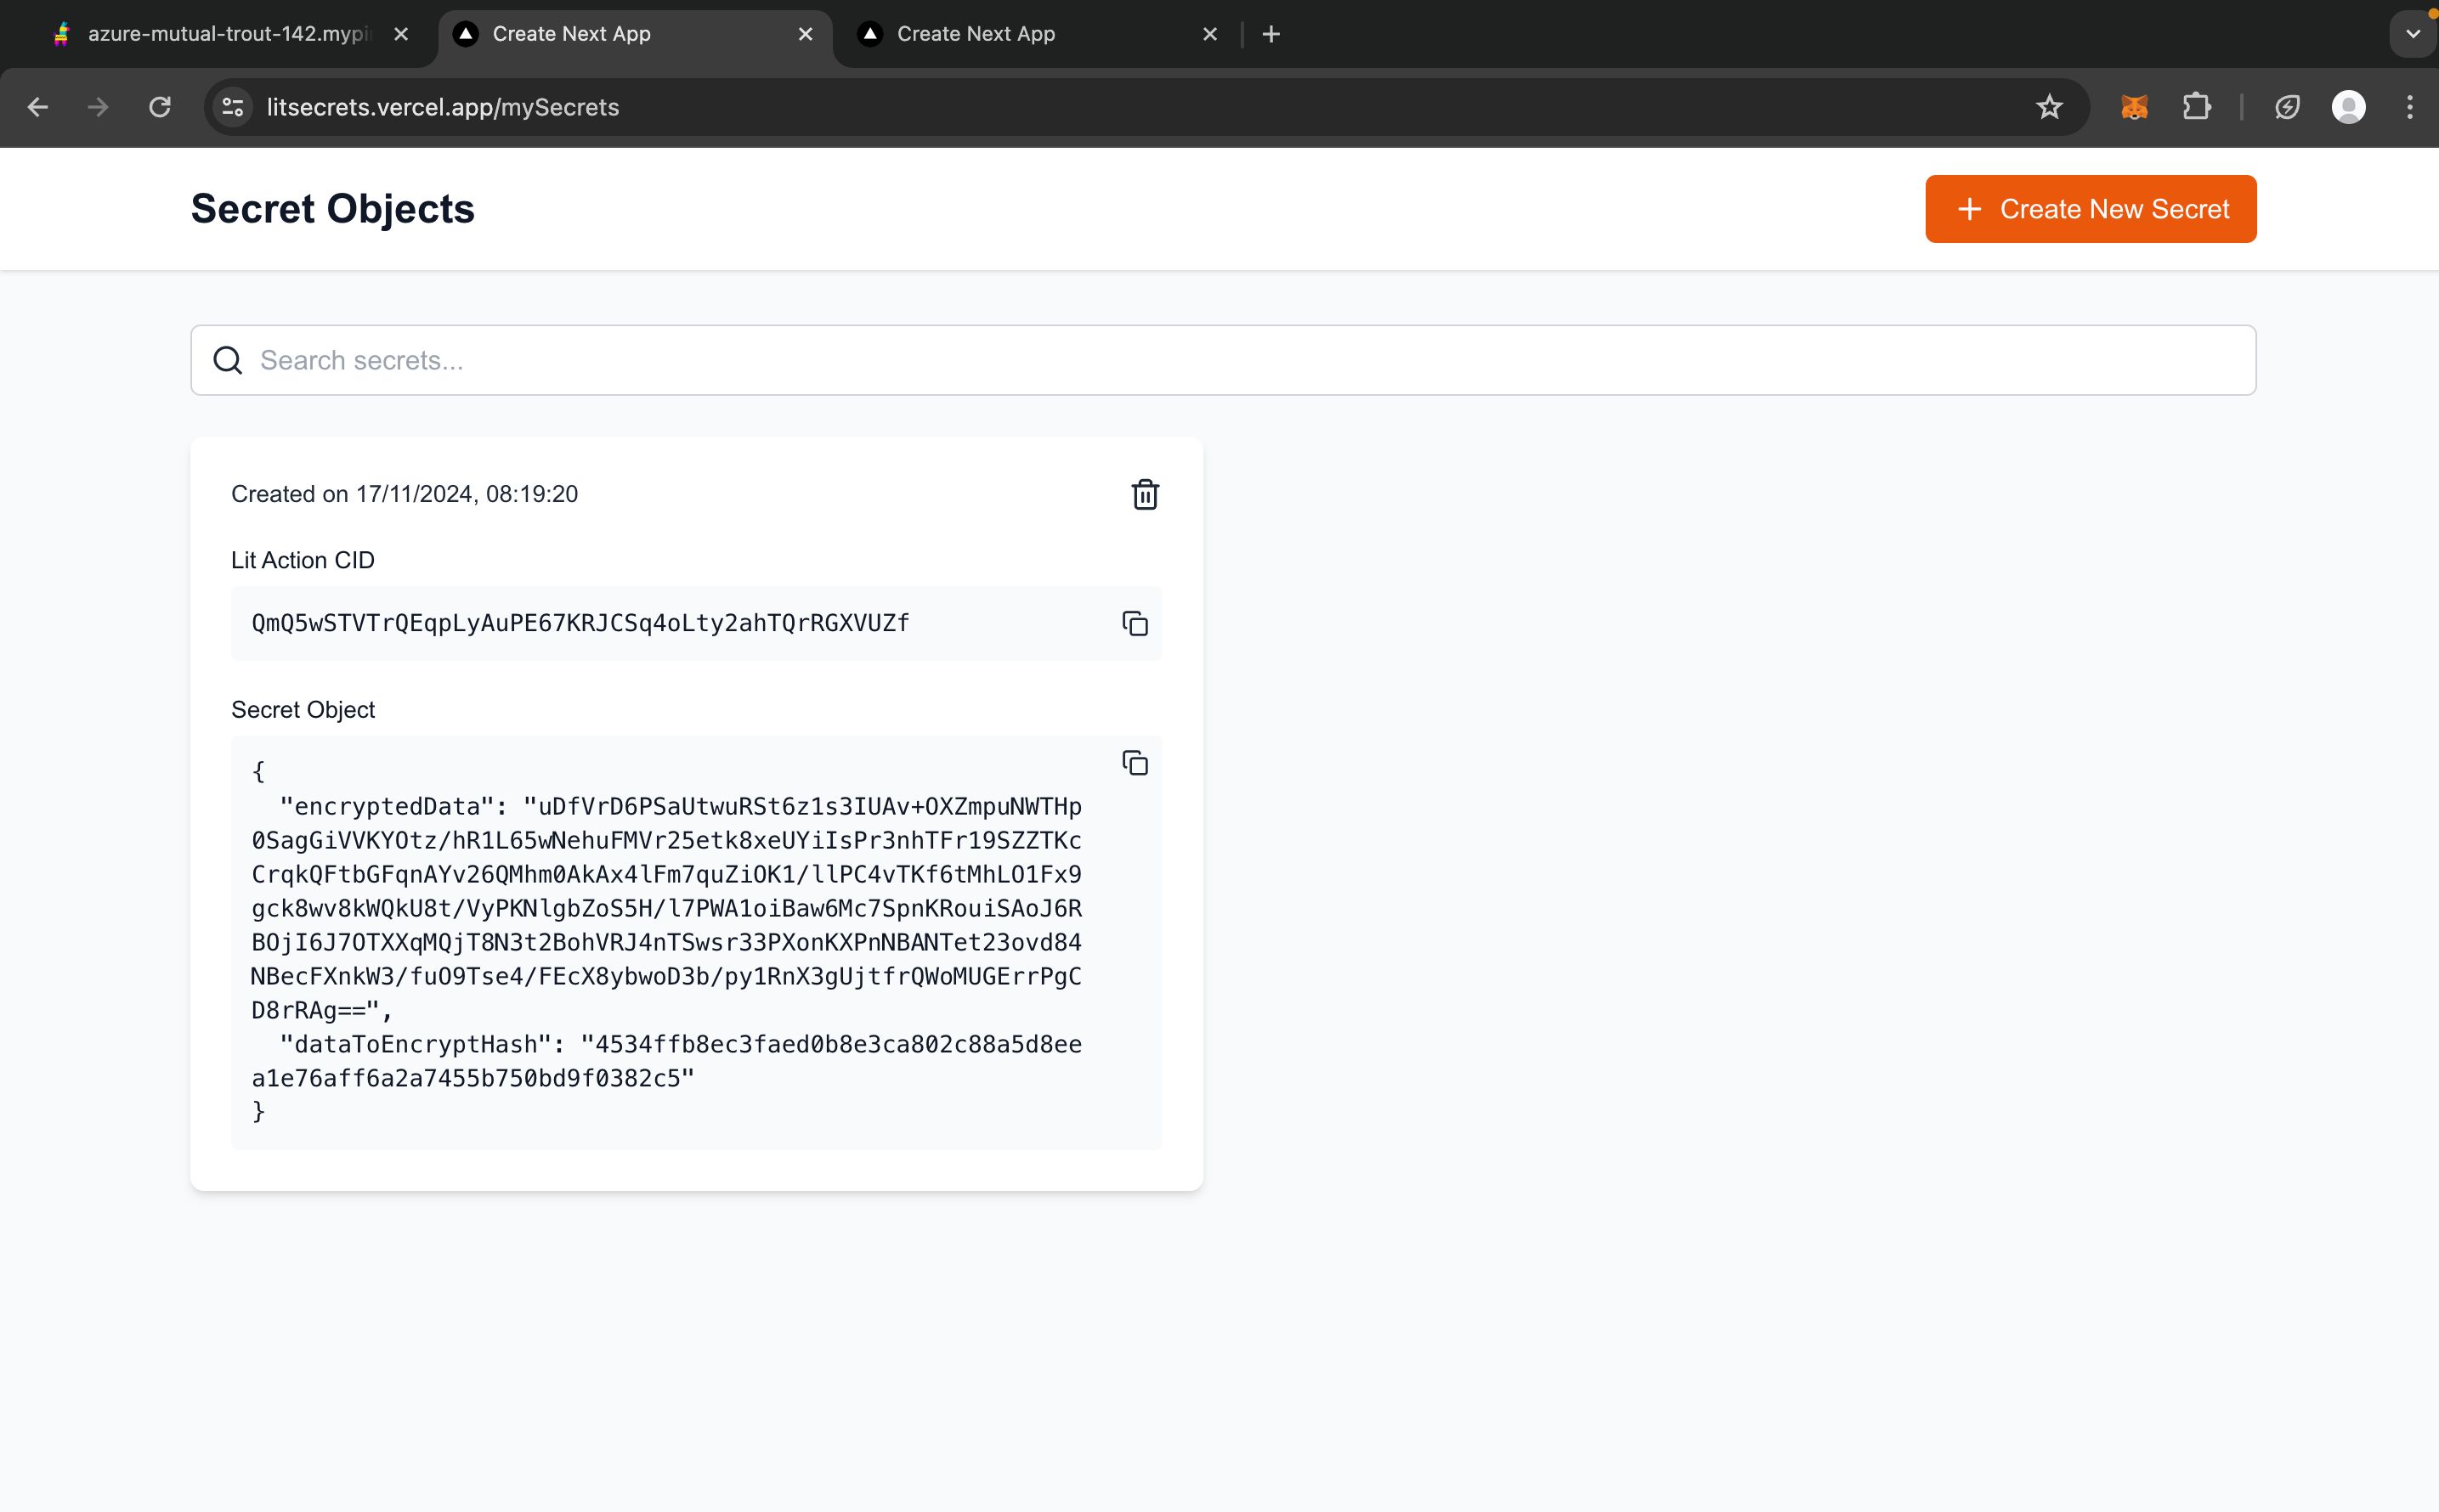
Task: Expand the tab search dropdown
Action: (x=2412, y=34)
